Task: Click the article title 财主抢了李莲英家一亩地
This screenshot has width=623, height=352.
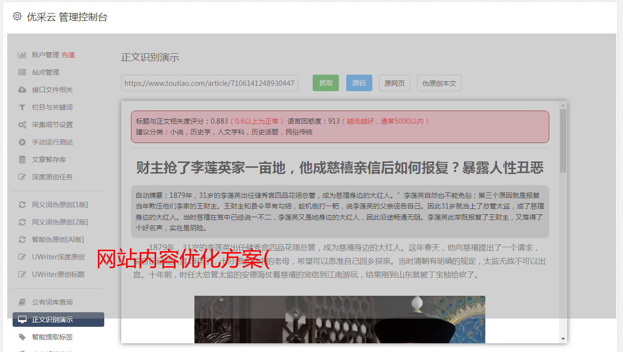Action: [x=340, y=168]
